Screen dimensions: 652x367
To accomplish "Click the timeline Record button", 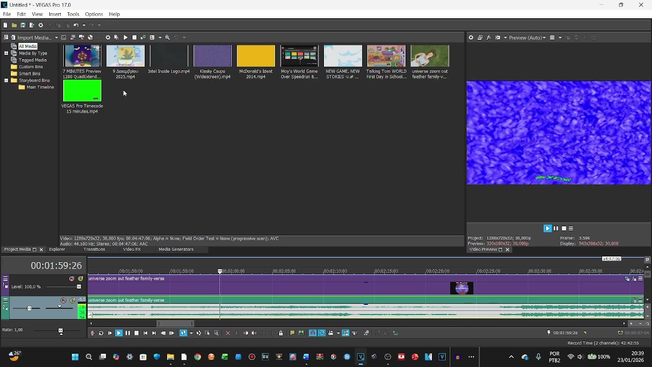I will 92,333.
